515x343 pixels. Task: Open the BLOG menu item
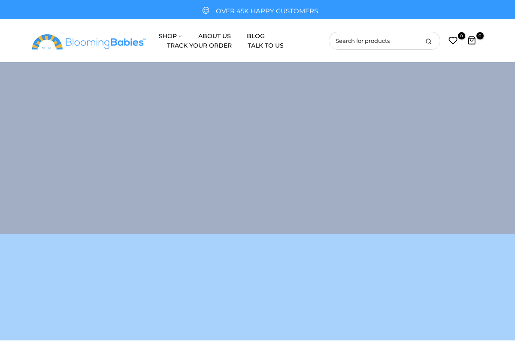pos(256,36)
